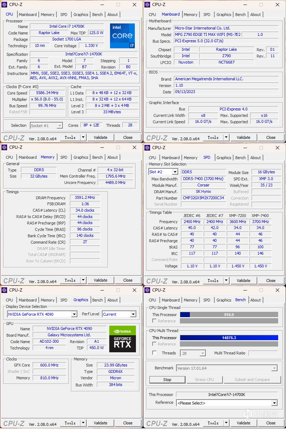The height and width of the screenshot is (429, 286).
Task: Click the CPU-Z title icon of the Graphics-tab window
Action: tap(4, 290)
